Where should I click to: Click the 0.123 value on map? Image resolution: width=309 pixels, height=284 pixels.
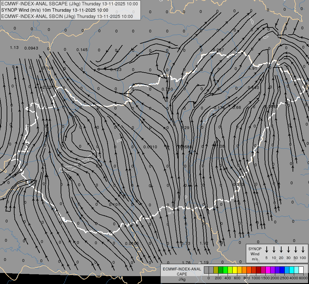point(116,69)
